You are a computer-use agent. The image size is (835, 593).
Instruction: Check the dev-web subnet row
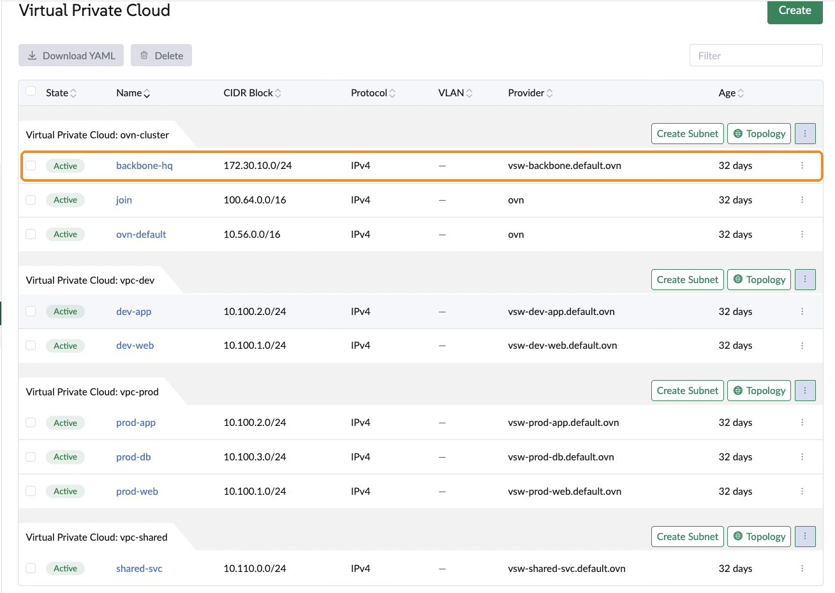point(31,346)
